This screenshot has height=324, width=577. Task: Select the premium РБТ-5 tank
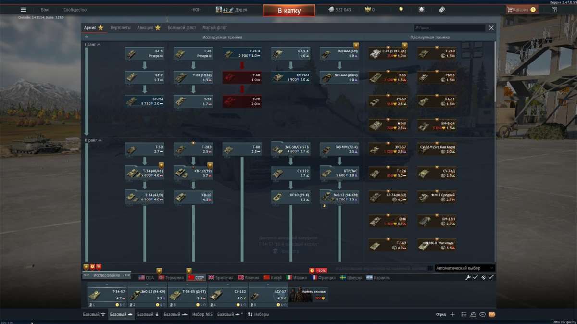[437, 77]
